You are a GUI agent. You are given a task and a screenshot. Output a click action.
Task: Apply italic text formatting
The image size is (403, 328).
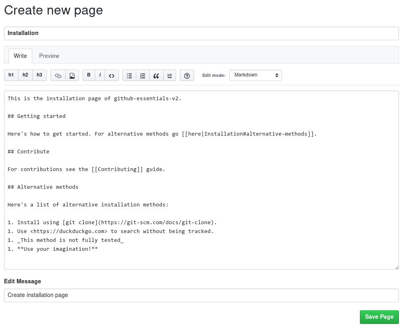point(100,75)
